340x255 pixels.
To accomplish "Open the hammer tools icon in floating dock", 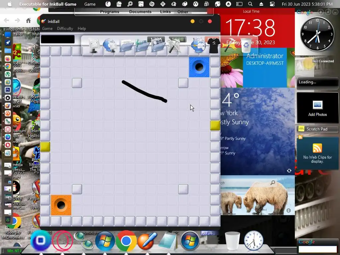I will 174,45.
